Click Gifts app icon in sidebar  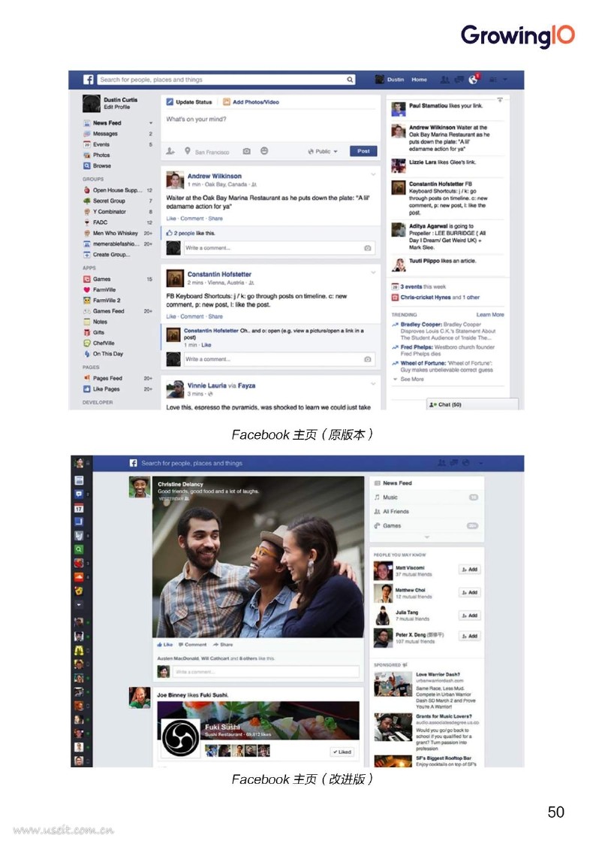click(x=86, y=332)
